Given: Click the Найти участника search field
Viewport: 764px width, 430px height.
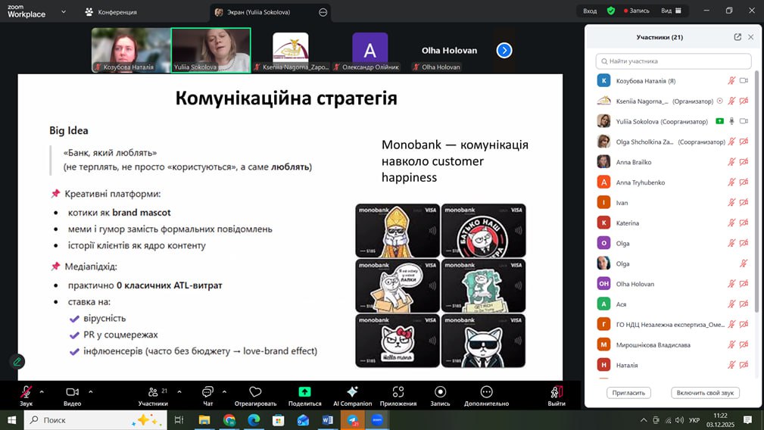Looking at the screenshot, I should coord(674,61).
